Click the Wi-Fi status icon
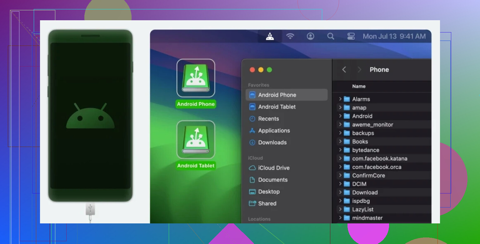Screen dimensions: 480x244 click(x=290, y=36)
